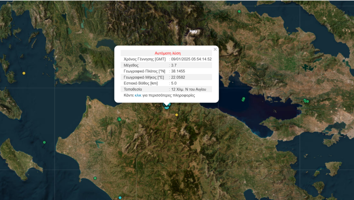The height and width of the screenshot is (200, 354).
Task: Click the yellow marker just southeast of the popup
Action: (177, 115)
